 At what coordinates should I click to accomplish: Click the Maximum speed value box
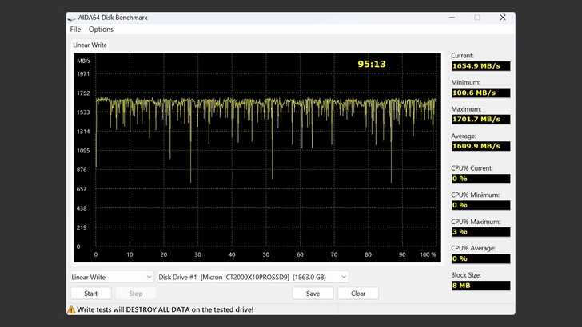pos(480,119)
